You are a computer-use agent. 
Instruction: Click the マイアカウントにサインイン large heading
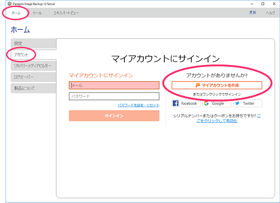[165, 59]
